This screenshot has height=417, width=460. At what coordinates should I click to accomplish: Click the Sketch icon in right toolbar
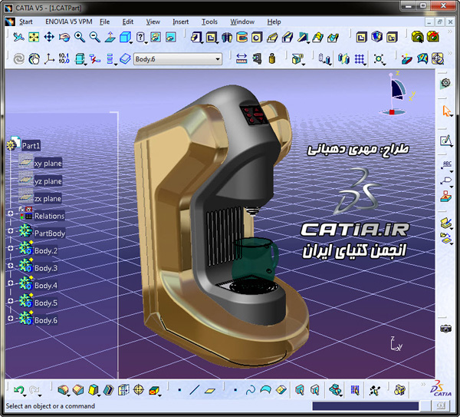pos(446,141)
